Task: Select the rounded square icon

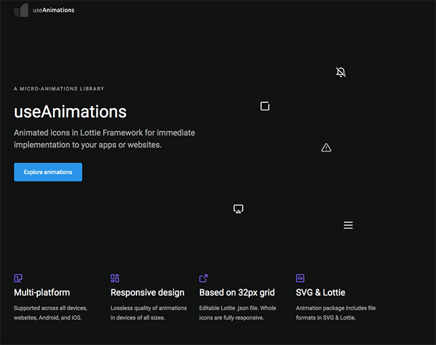Action: [265, 106]
